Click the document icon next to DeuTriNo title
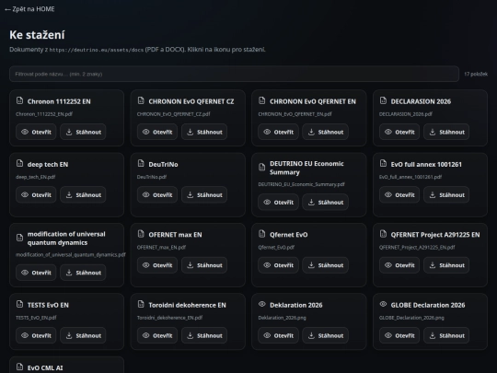497x373 pixels. coord(141,164)
